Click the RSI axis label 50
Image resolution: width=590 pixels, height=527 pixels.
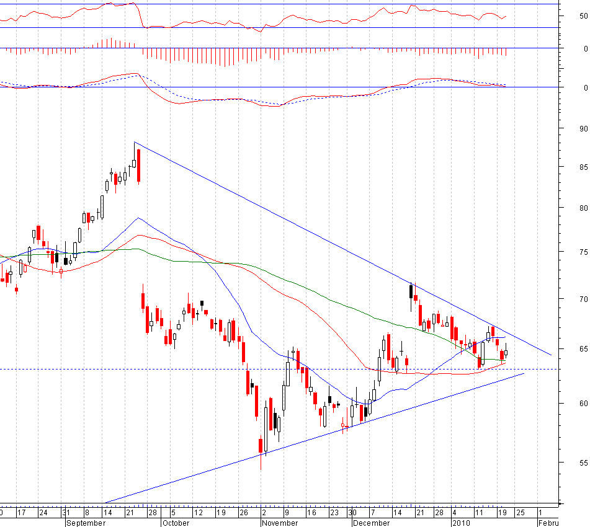583,16
